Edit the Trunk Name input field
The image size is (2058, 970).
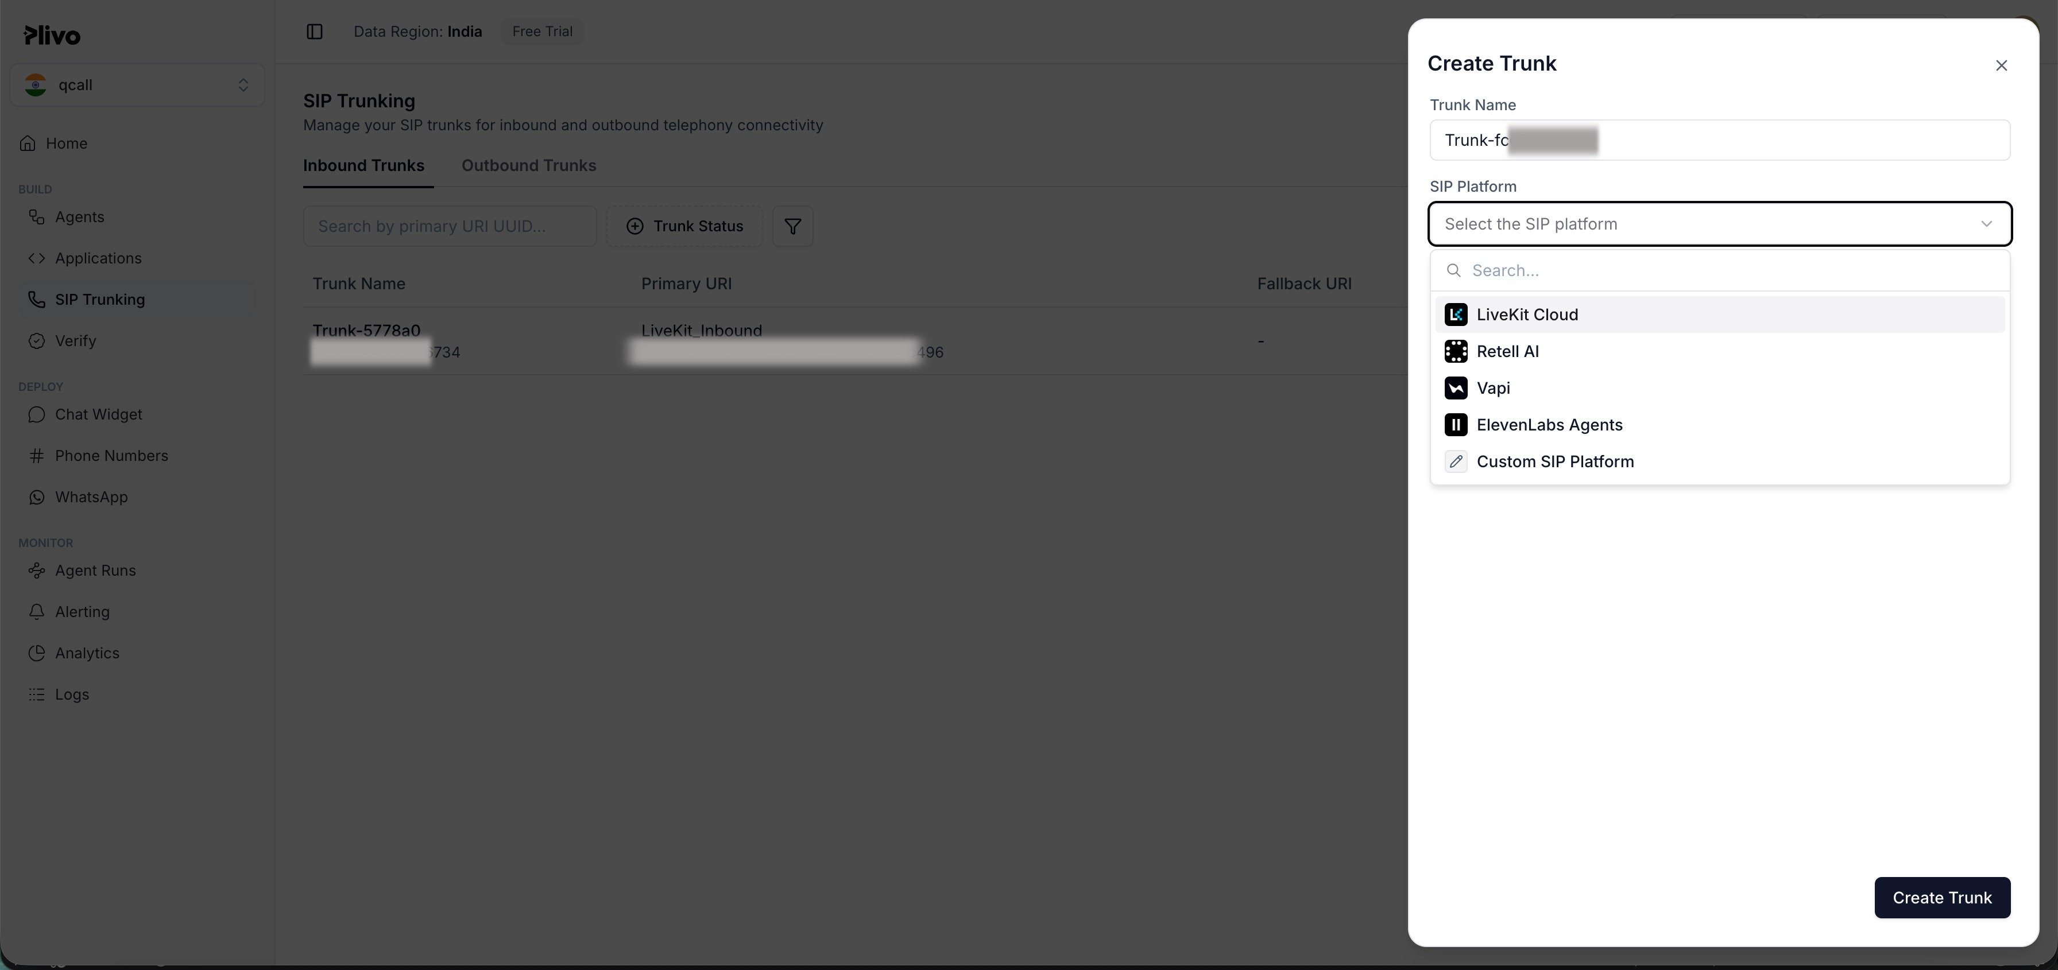click(x=1719, y=141)
